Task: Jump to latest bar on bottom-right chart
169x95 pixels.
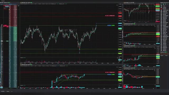Action: (155, 70)
